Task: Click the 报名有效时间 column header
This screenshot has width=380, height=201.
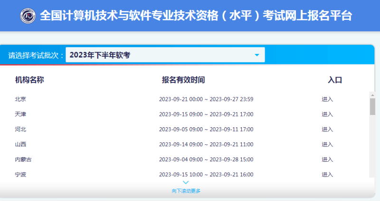Action: [x=183, y=80]
